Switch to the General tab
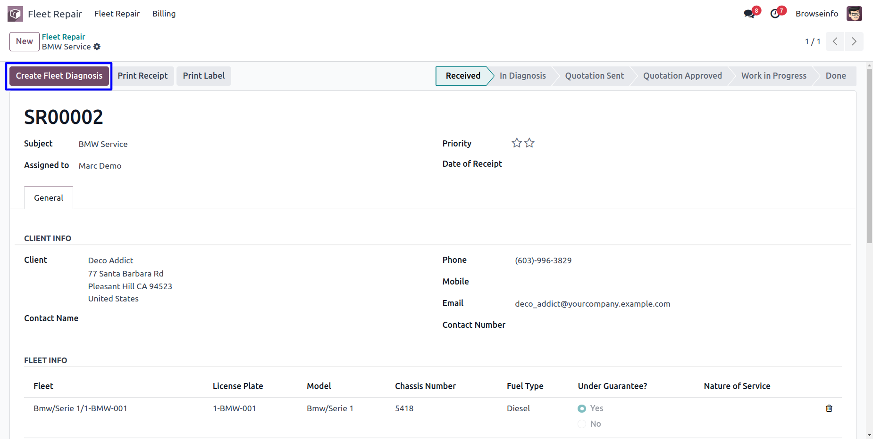 tap(49, 198)
